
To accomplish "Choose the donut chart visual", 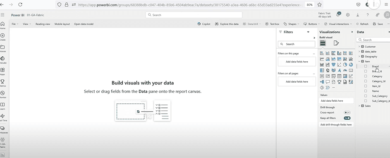I will (x=351, y=65).
